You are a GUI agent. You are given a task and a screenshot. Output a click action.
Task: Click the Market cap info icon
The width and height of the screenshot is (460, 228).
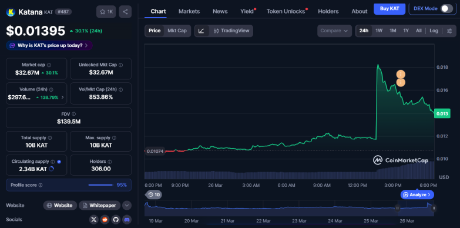[49, 65]
